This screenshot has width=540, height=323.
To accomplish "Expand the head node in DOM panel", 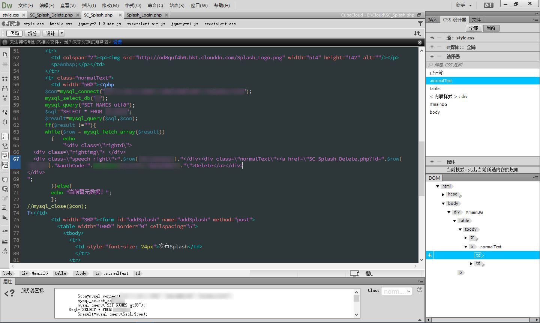I will tap(443, 194).
